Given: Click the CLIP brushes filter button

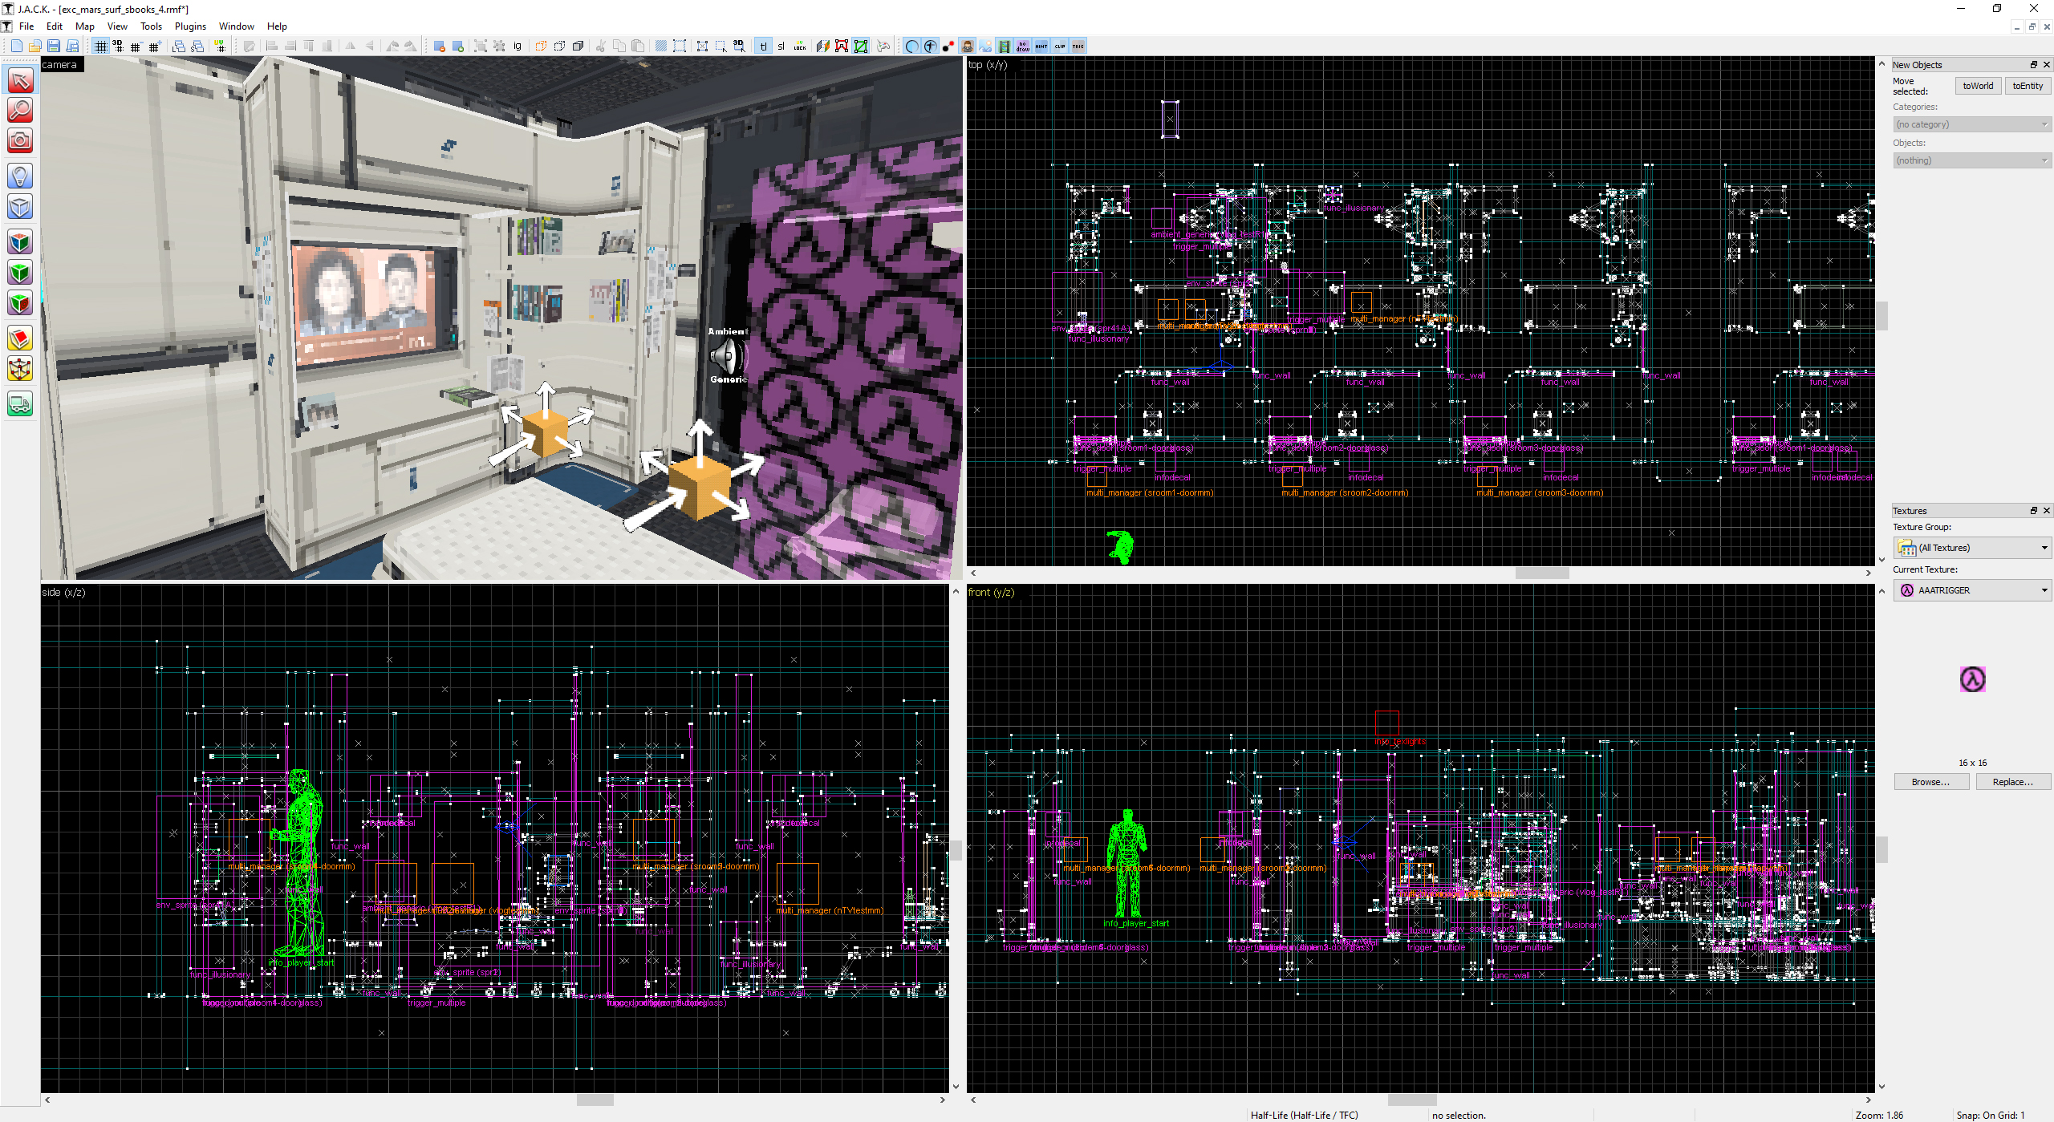Looking at the screenshot, I should click(x=1060, y=46).
